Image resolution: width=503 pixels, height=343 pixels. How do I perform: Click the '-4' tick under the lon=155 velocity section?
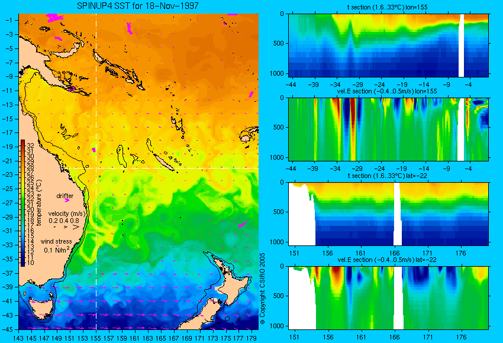(x=469, y=169)
